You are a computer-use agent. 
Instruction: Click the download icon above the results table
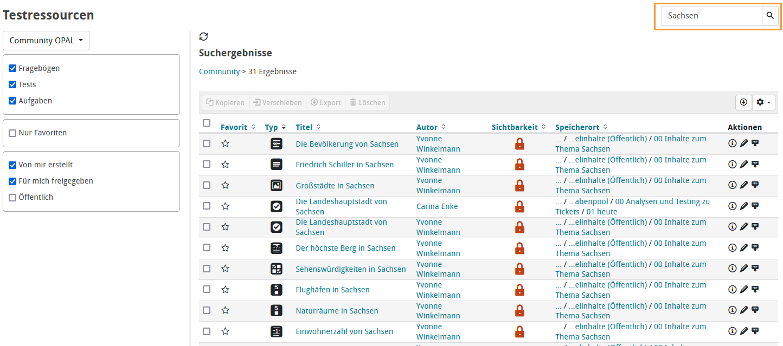click(743, 102)
